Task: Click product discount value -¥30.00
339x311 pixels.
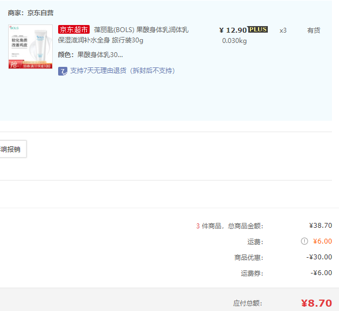Action: [x=319, y=257]
